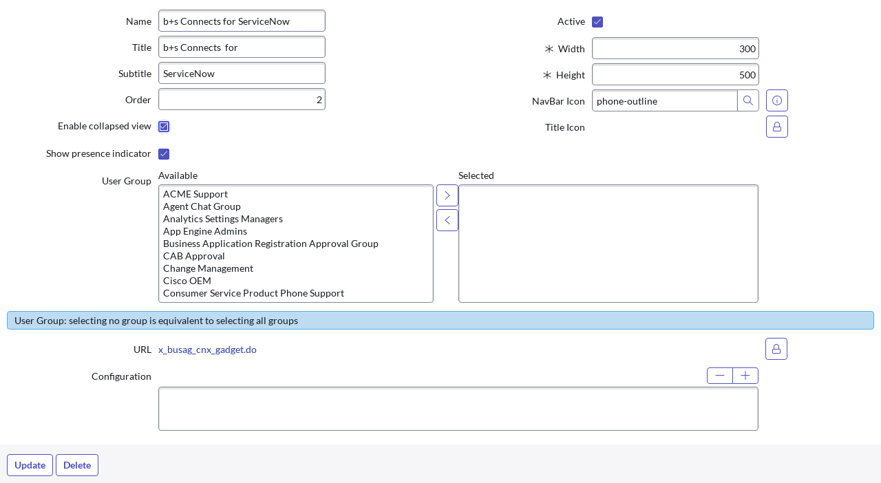Toggle Enable collapsed view checkbox
This screenshot has width=881, height=483.
(164, 127)
